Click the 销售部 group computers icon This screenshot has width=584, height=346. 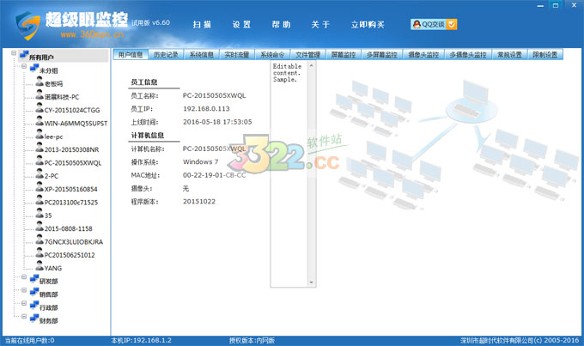click(x=34, y=293)
